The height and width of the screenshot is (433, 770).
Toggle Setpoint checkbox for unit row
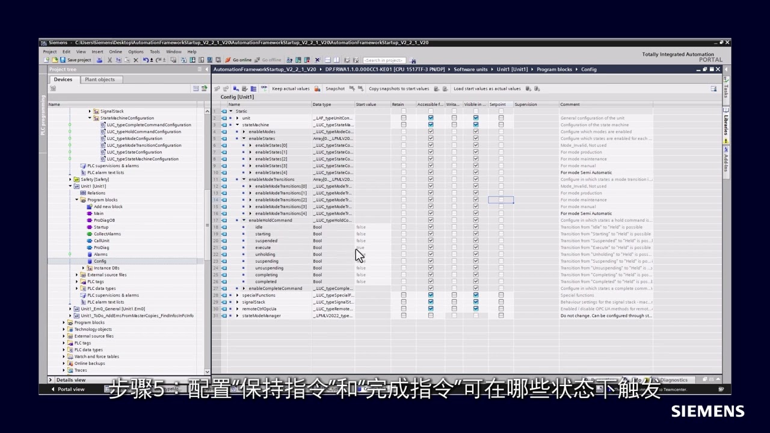coord(501,118)
